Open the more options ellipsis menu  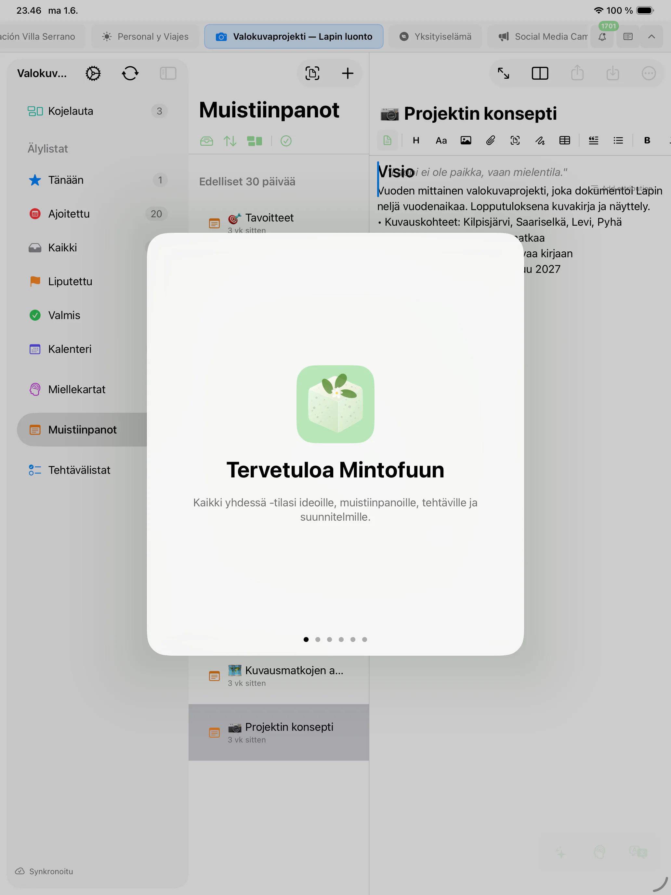coord(648,73)
